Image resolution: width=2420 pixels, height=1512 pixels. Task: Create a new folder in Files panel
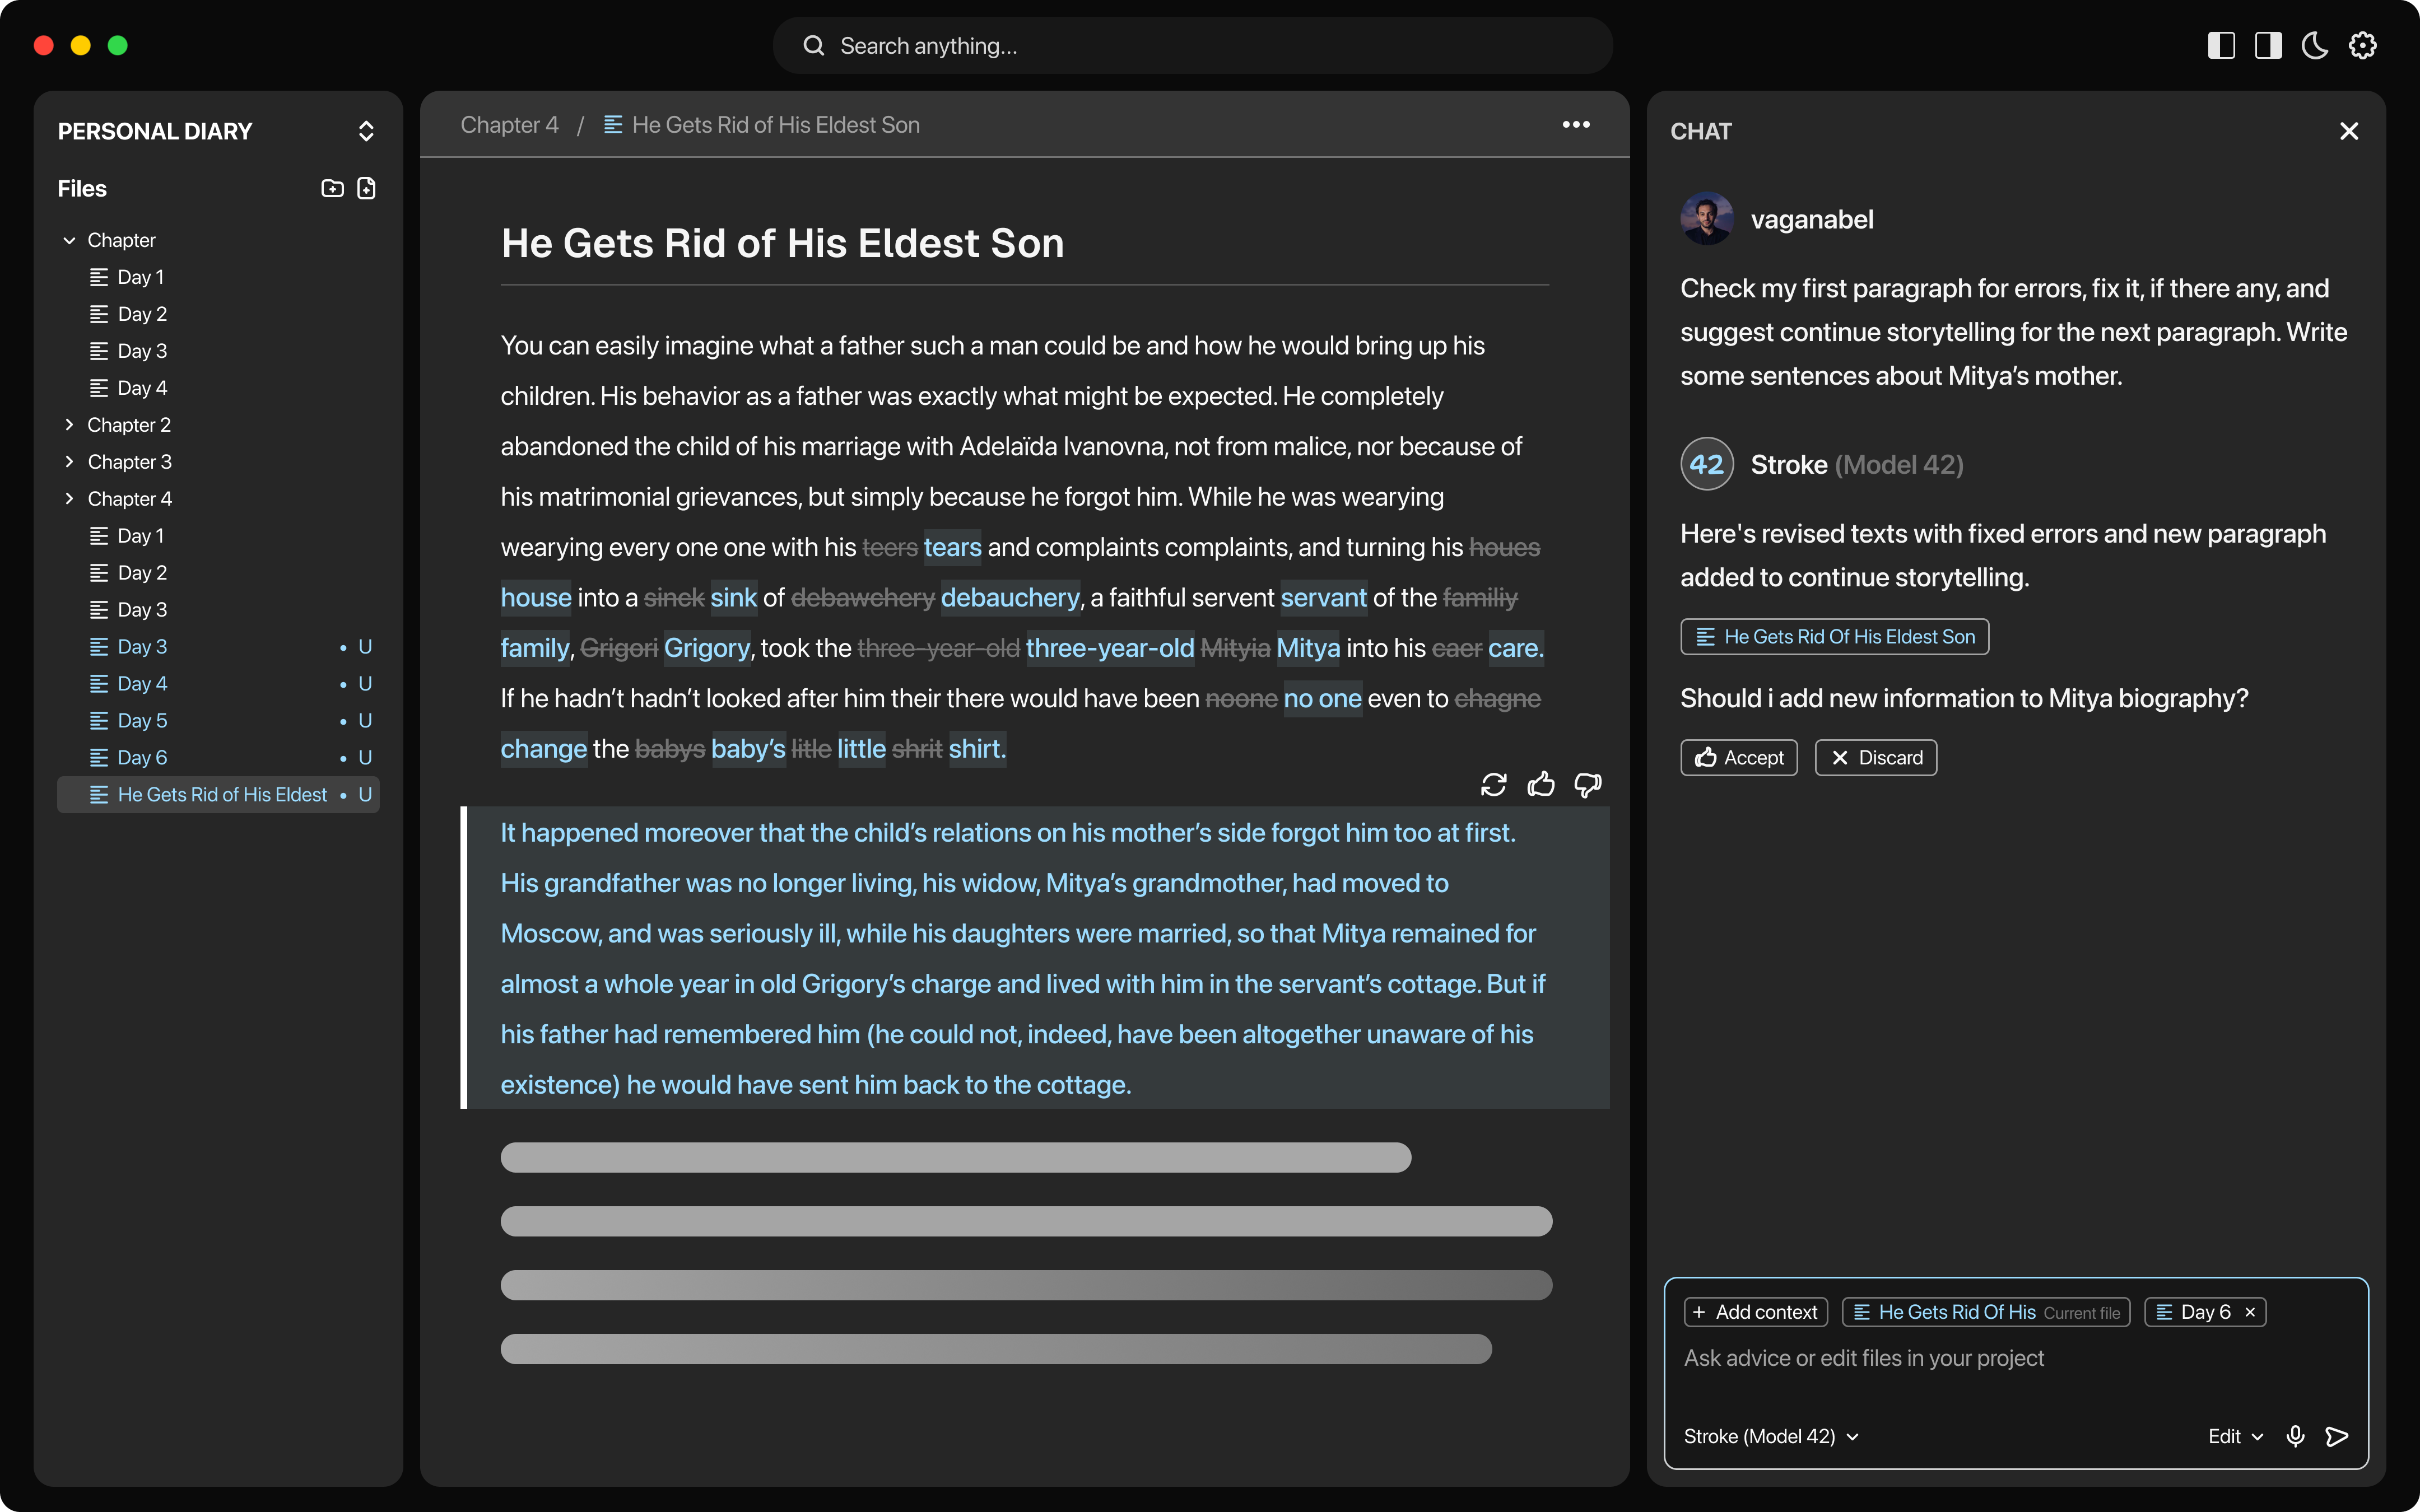point(332,188)
